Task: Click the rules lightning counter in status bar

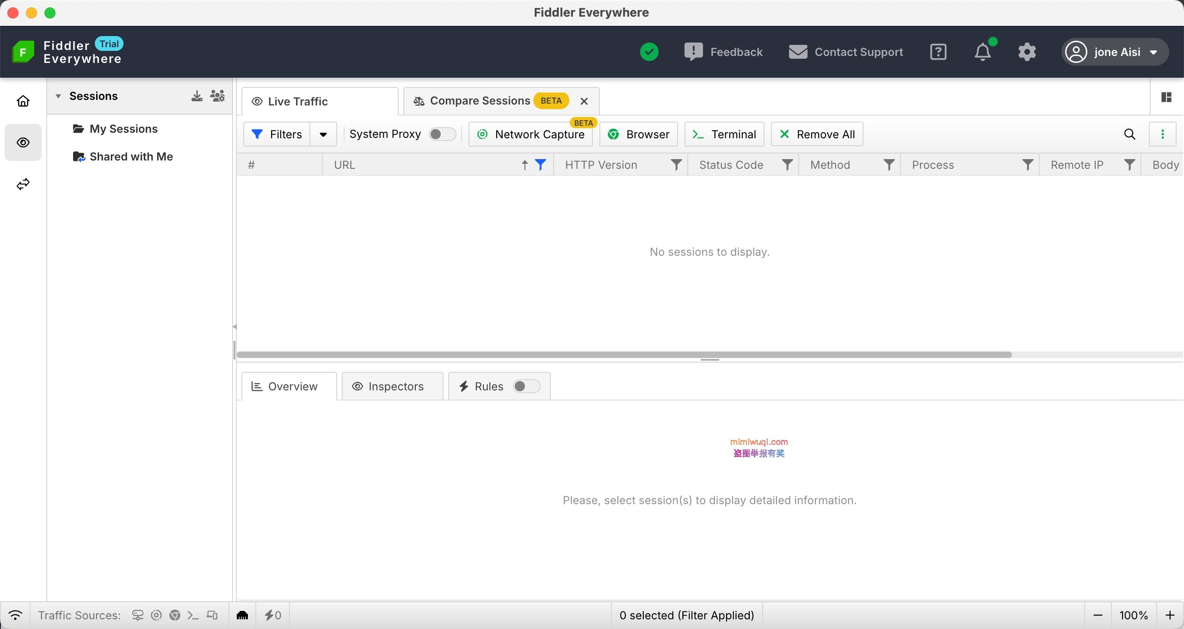Action: 273,615
